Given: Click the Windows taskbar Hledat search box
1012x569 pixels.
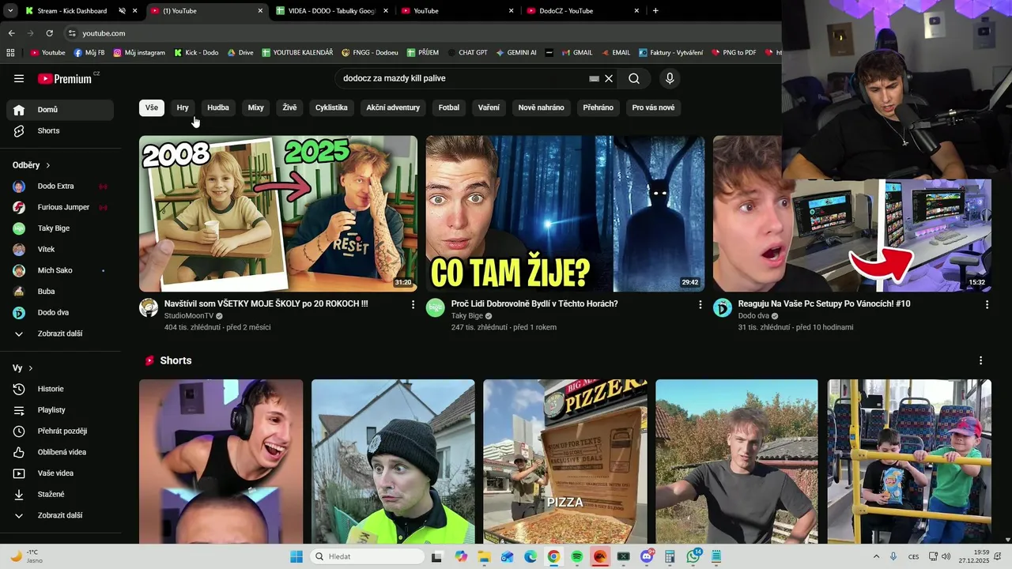Looking at the screenshot, I should [367, 556].
